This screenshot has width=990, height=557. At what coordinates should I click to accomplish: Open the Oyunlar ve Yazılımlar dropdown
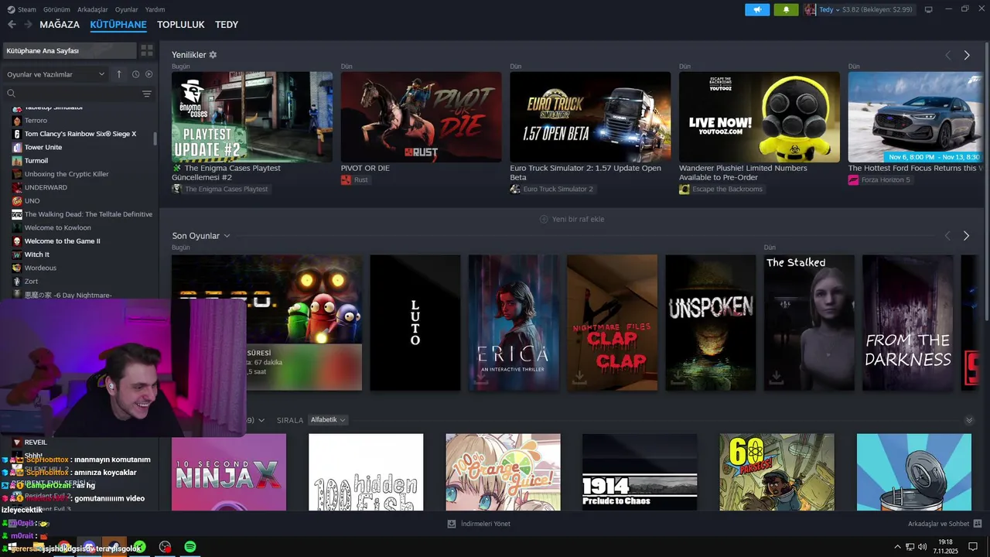click(x=55, y=74)
